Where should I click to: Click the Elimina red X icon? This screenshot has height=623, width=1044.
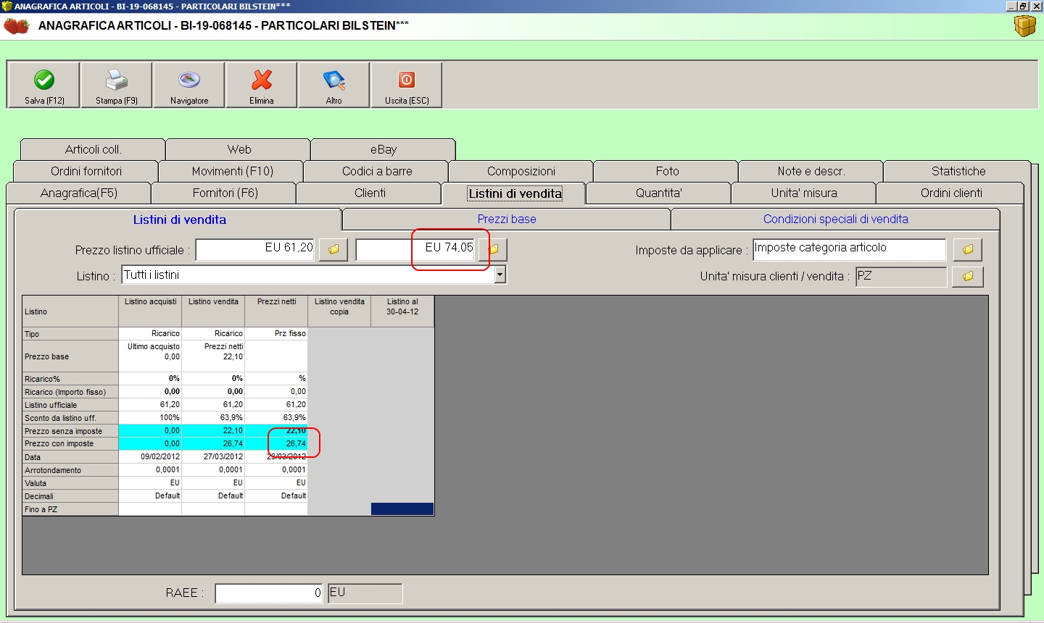pos(262,80)
